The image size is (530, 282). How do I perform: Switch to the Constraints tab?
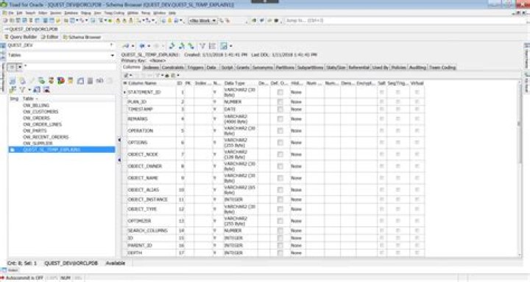[173, 68]
